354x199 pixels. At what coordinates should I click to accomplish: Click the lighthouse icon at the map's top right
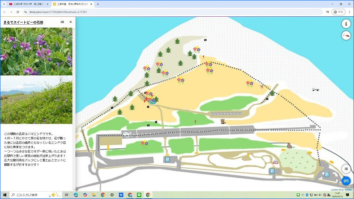(x=346, y=24)
